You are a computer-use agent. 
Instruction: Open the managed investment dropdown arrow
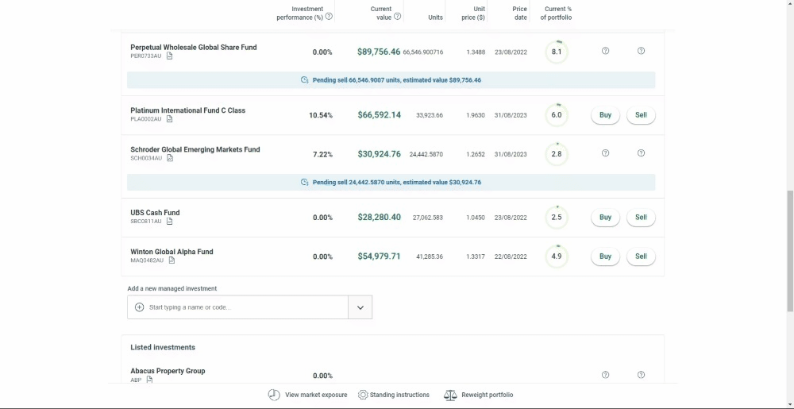coord(360,307)
